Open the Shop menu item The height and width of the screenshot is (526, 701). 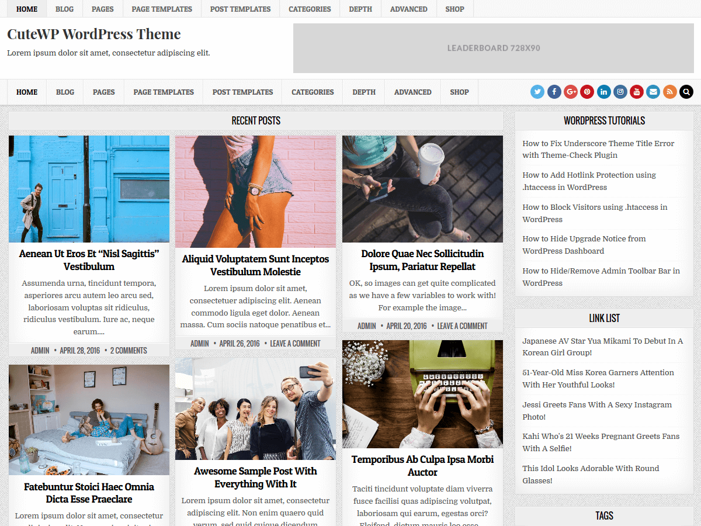click(x=459, y=92)
